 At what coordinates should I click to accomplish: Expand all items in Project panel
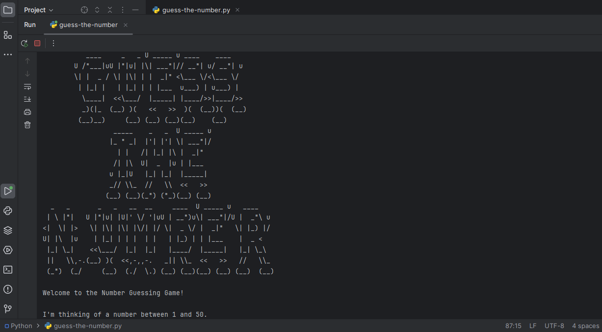point(97,10)
